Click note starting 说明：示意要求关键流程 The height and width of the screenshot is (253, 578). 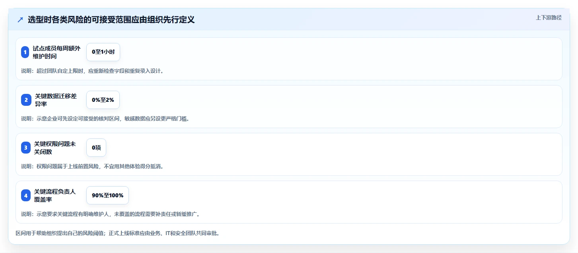coord(110,214)
